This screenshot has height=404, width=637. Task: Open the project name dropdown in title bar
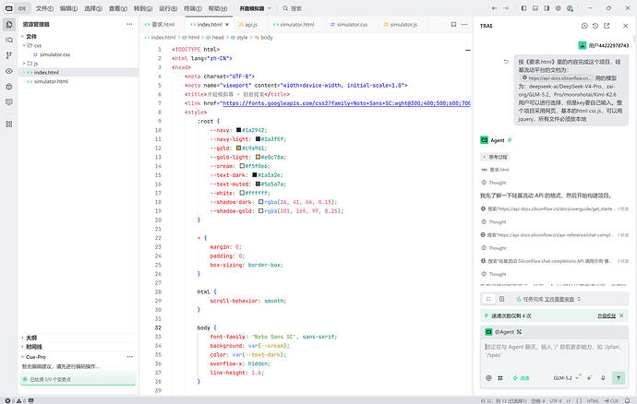(x=255, y=8)
